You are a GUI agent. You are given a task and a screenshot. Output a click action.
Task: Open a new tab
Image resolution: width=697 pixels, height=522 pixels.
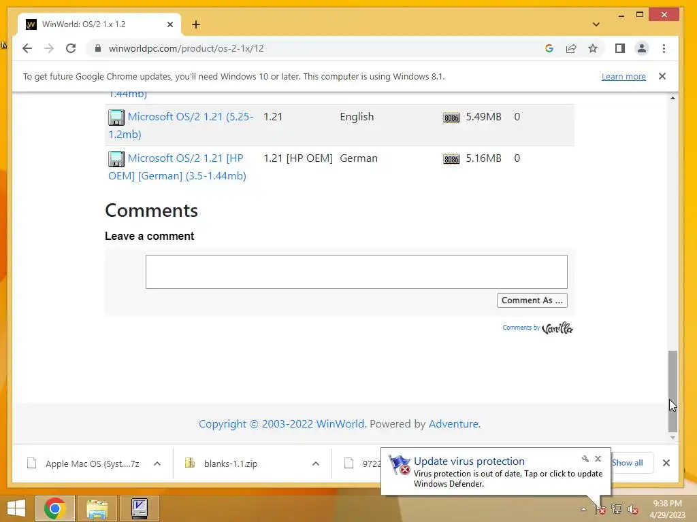tap(196, 24)
